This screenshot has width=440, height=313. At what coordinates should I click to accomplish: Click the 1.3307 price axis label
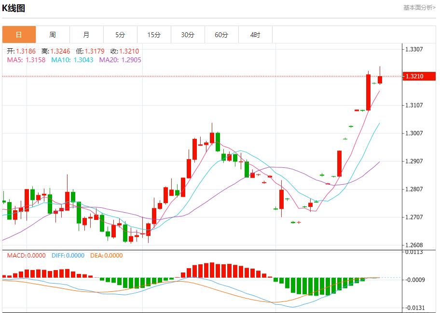click(414, 49)
